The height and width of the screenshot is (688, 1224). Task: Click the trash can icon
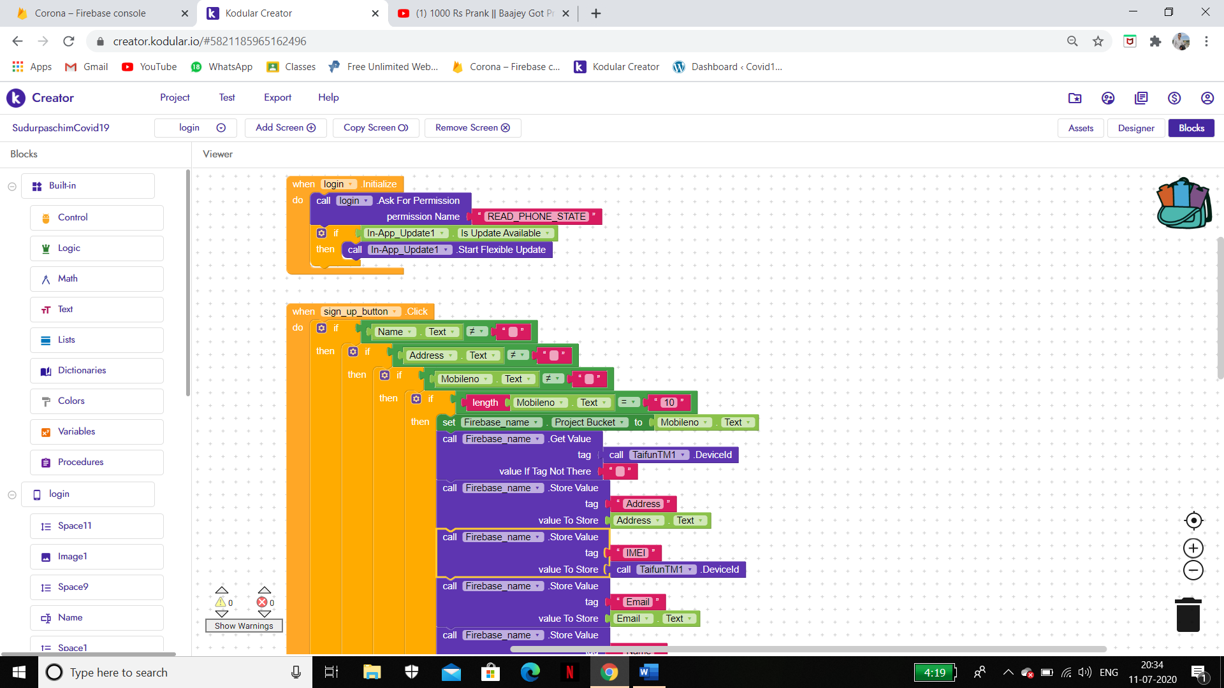point(1188,615)
